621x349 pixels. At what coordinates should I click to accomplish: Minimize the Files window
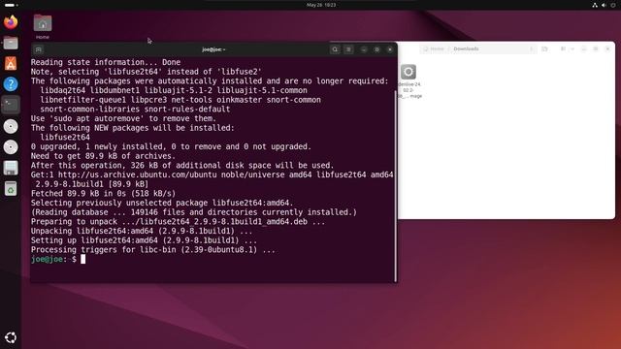point(583,49)
